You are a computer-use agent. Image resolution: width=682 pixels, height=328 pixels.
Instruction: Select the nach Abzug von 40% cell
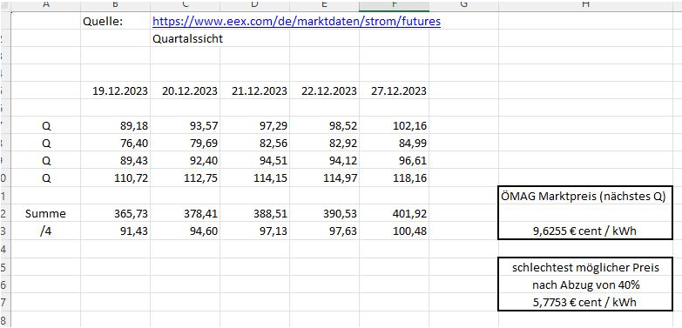pyautogui.click(x=585, y=285)
